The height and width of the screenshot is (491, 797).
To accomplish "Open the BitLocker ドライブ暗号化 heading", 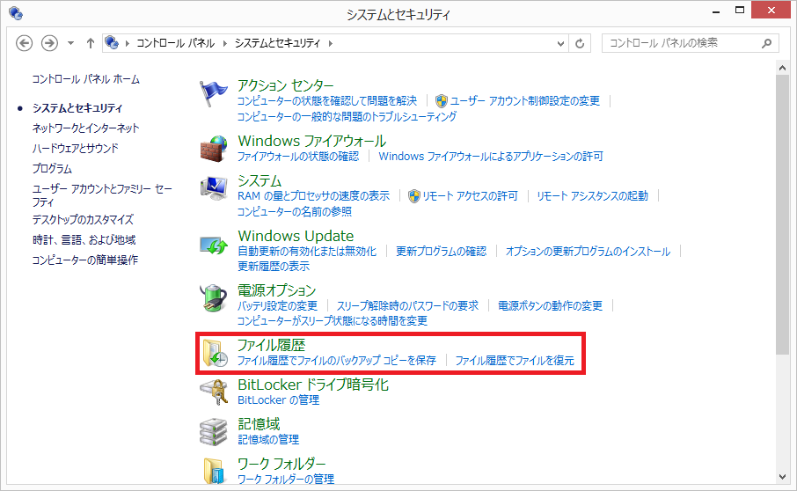I will pyautogui.click(x=313, y=385).
